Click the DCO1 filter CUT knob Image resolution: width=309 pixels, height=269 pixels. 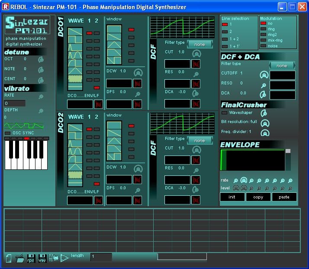point(196,53)
